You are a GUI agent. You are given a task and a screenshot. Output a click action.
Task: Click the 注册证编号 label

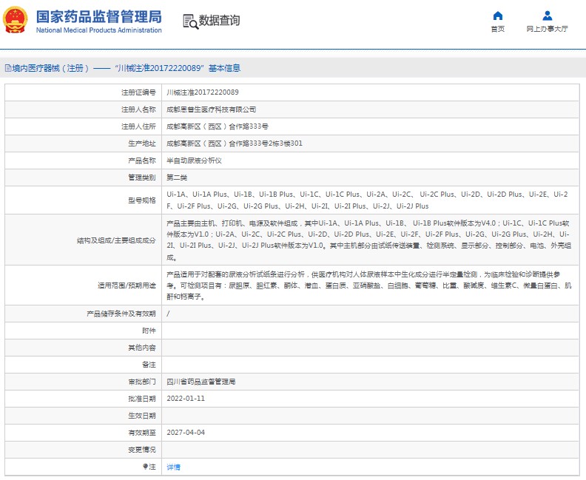coord(138,92)
